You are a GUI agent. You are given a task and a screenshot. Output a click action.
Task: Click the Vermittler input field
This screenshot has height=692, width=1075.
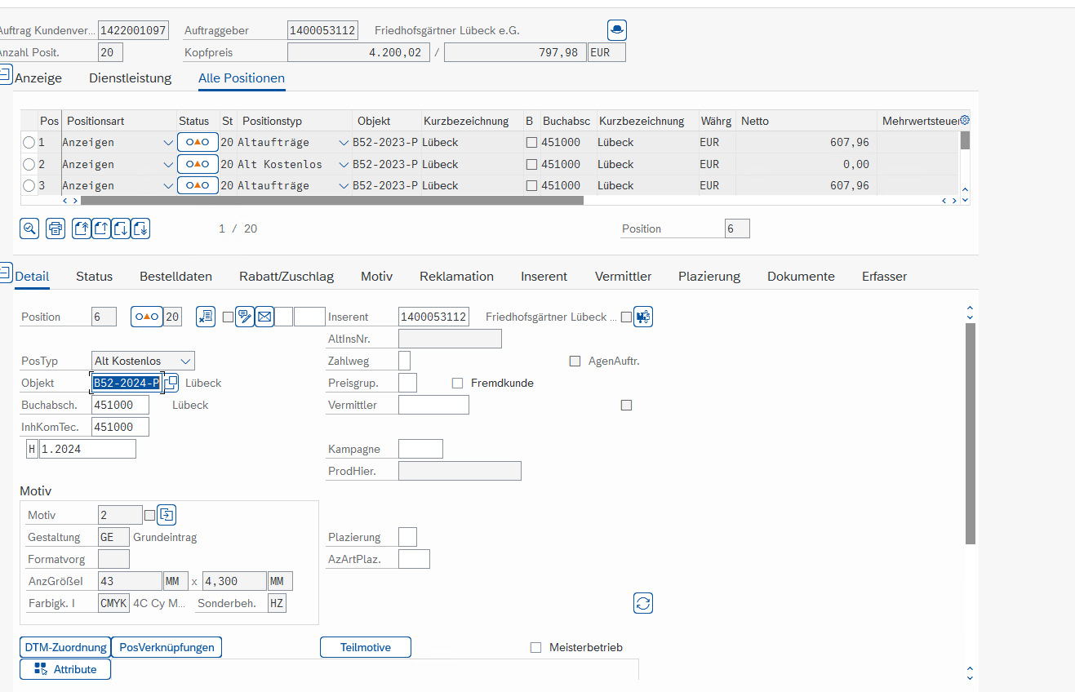click(433, 405)
